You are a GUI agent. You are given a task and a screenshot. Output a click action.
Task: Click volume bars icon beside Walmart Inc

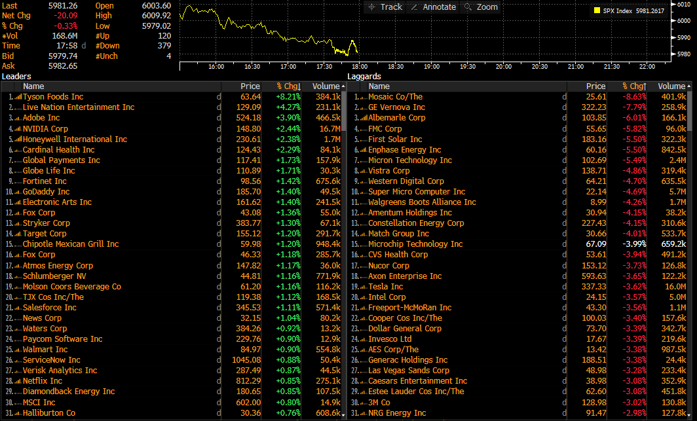pyautogui.click(x=18, y=350)
